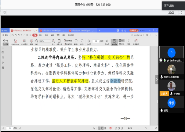185x132 pixels.
Task: Click the fullscreen icon beside meeting timer
Action: coord(180,12)
